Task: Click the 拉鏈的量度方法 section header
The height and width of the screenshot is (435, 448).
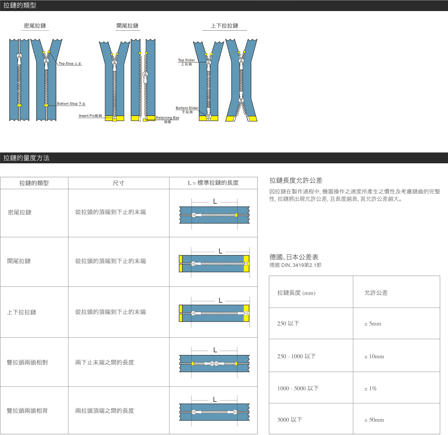Action: pyautogui.click(x=224, y=158)
